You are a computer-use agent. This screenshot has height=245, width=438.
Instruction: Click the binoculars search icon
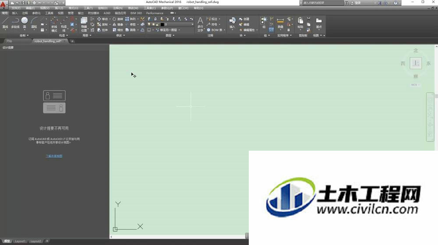point(346,3)
